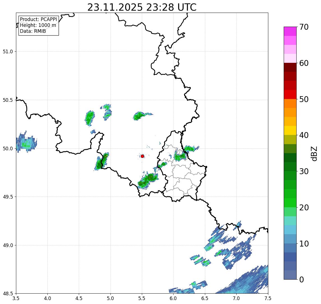Select the dark red swatch just below 60

pos(290,67)
